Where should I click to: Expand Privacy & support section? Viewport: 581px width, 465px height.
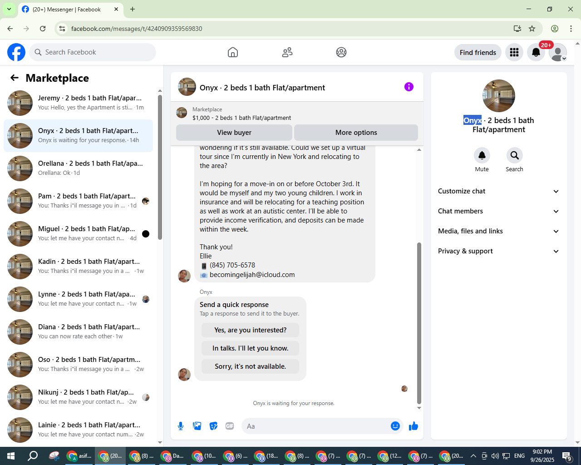pyautogui.click(x=499, y=251)
